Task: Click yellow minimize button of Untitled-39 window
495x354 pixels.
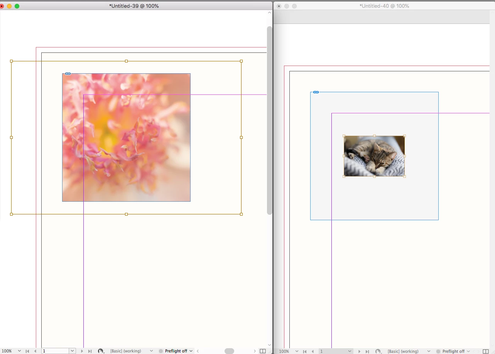Action: [9, 6]
